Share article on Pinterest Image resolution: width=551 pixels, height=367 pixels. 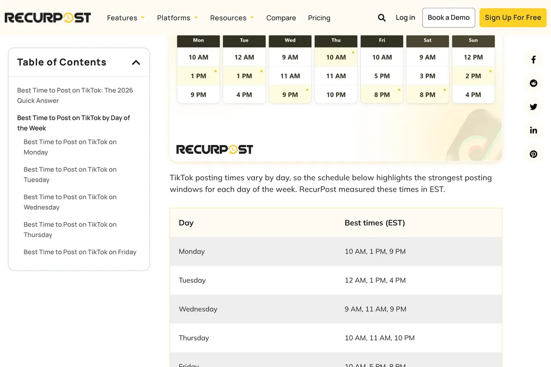(x=534, y=154)
